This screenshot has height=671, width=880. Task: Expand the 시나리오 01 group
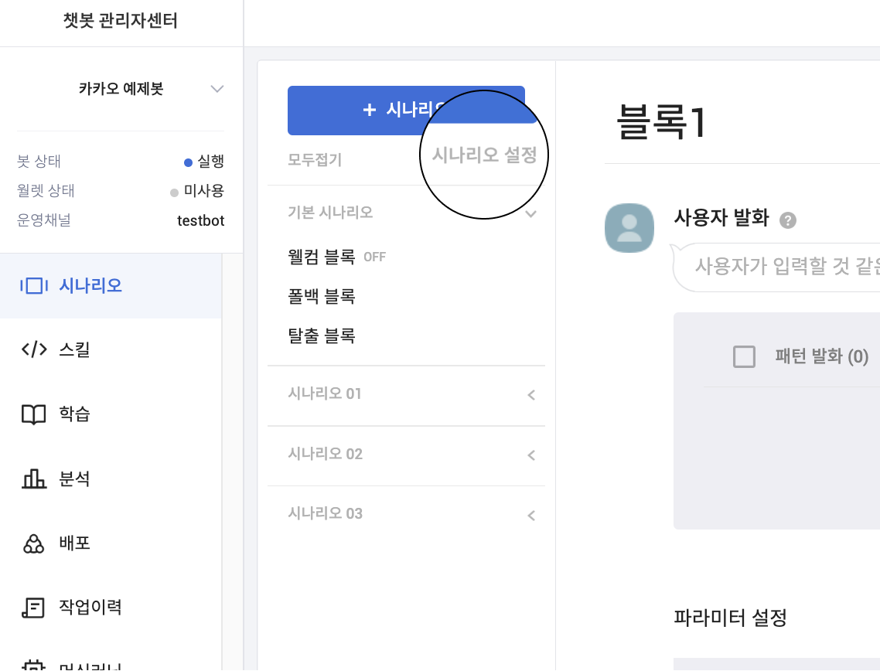531,395
